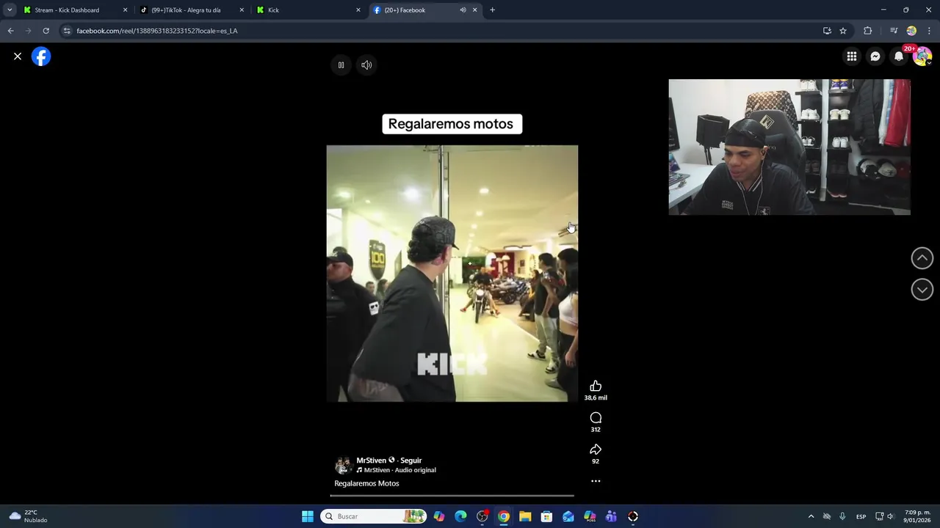Open the media controls music icon
This screenshot has height=528, width=940.
point(894,31)
